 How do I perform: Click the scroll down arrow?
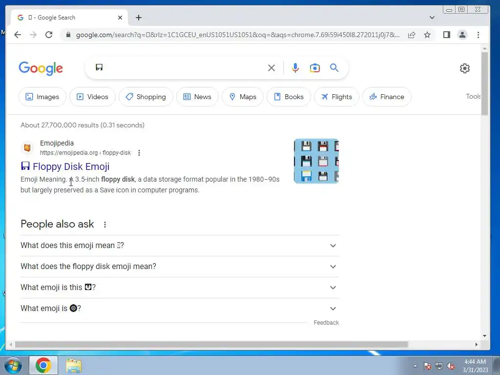[485, 336]
